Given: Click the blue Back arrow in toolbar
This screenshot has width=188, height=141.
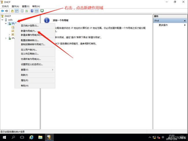Looking at the screenshot, I should click(2, 11).
